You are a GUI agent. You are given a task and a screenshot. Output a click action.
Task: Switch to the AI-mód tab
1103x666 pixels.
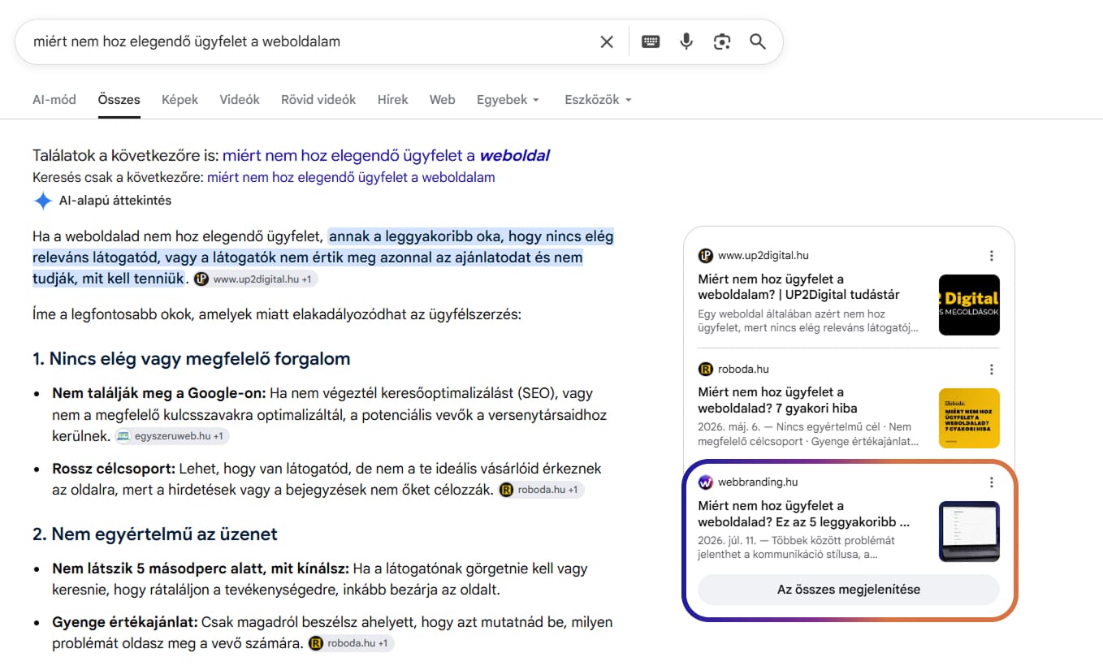click(54, 100)
